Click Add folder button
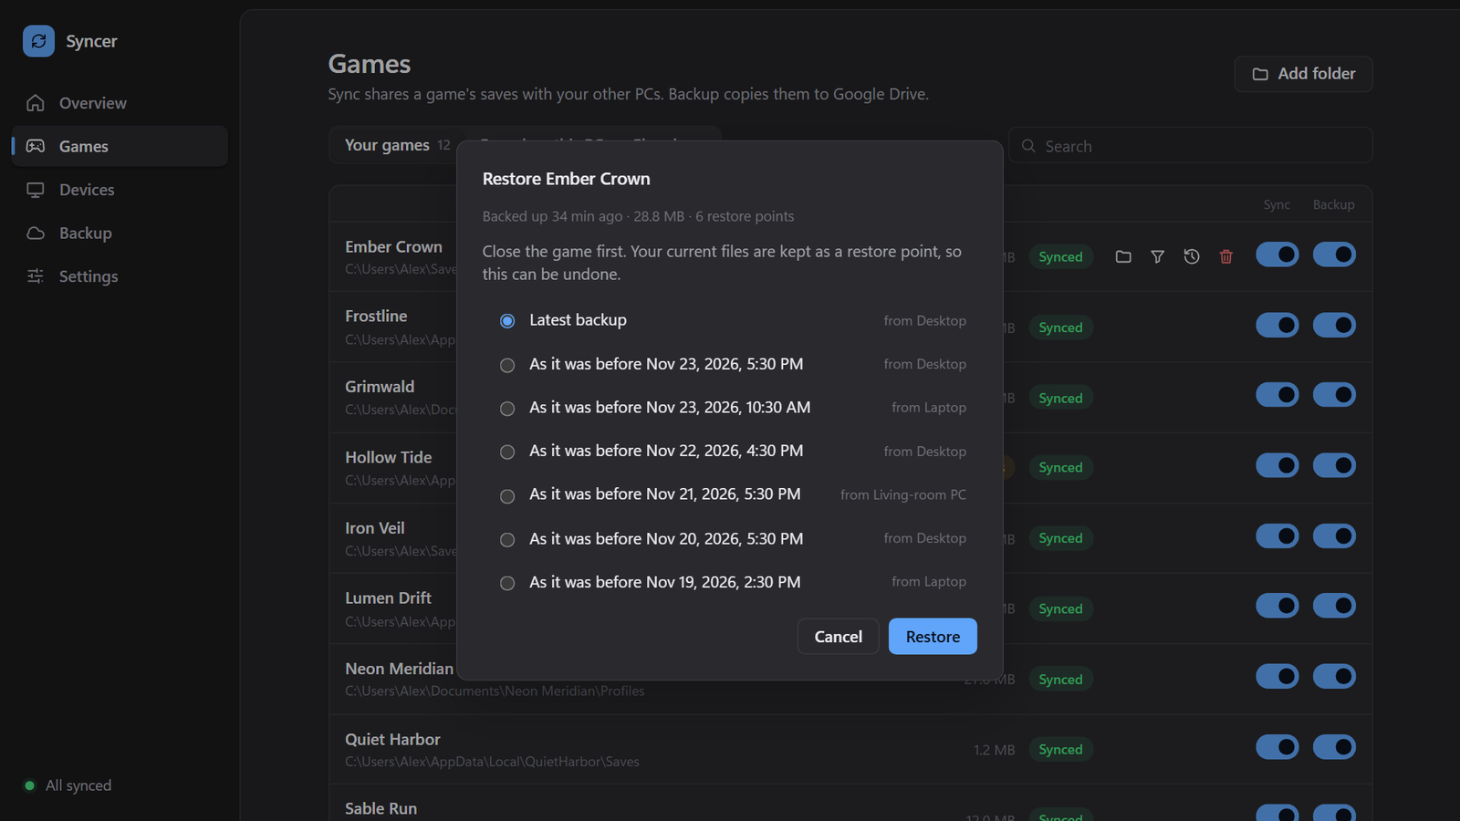This screenshot has width=1460, height=821. click(x=1303, y=74)
